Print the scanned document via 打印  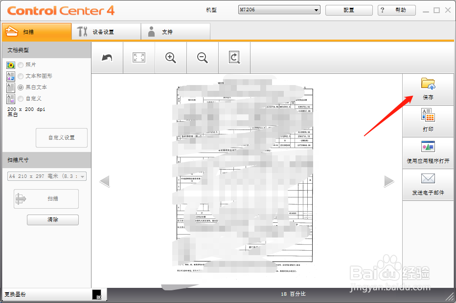tap(428, 121)
